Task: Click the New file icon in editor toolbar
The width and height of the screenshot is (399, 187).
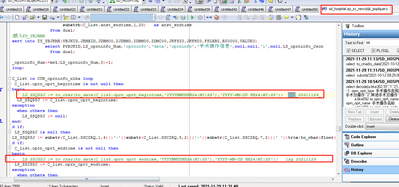Action: pyautogui.click(x=17, y=17)
